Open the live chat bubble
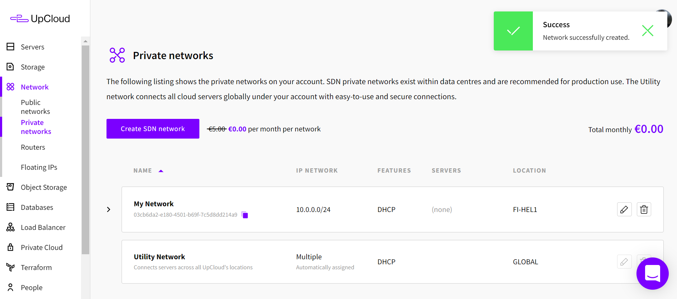 point(653,274)
